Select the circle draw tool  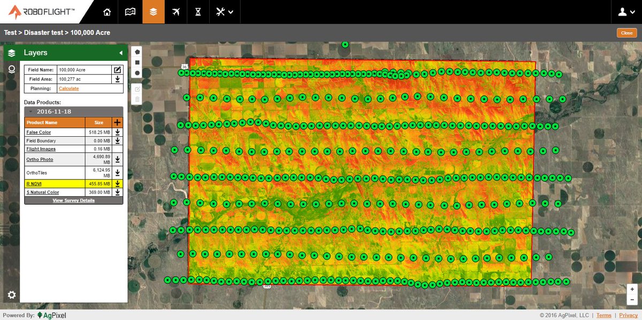(x=137, y=73)
